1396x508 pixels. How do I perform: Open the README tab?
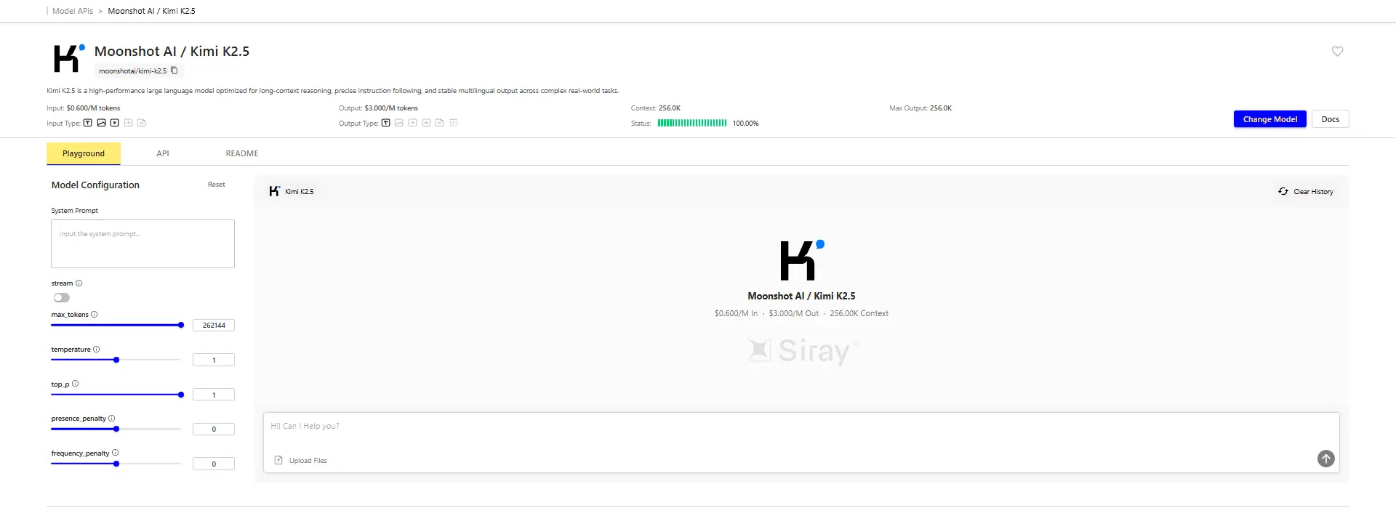[242, 153]
